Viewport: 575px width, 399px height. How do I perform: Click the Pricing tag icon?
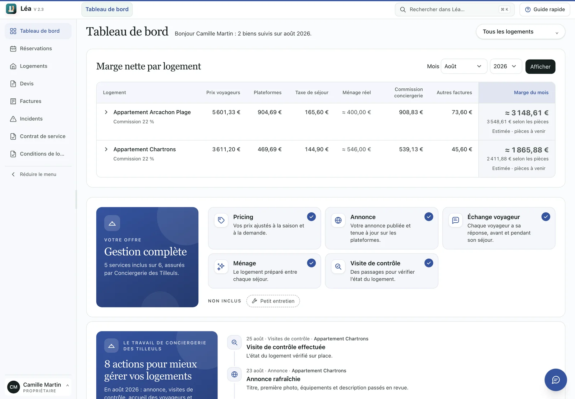tap(221, 220)
